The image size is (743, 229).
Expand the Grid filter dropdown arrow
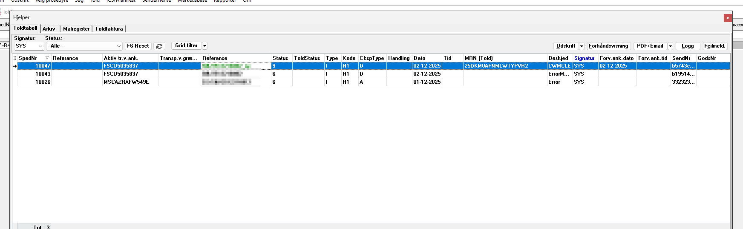click(204, 46)
